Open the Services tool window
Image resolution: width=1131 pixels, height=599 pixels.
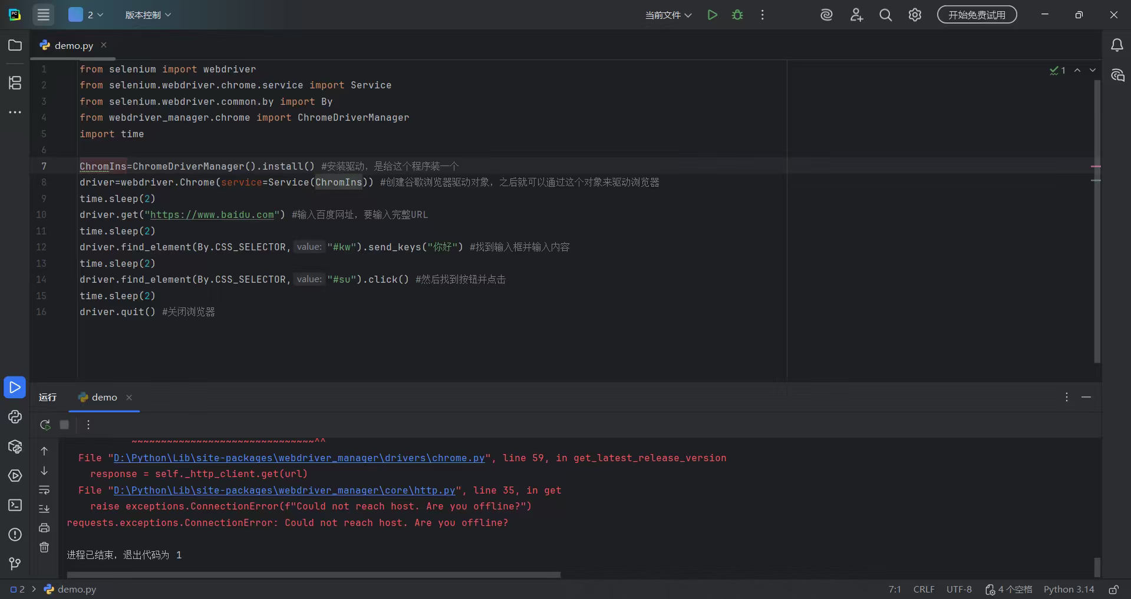[15, 476]
